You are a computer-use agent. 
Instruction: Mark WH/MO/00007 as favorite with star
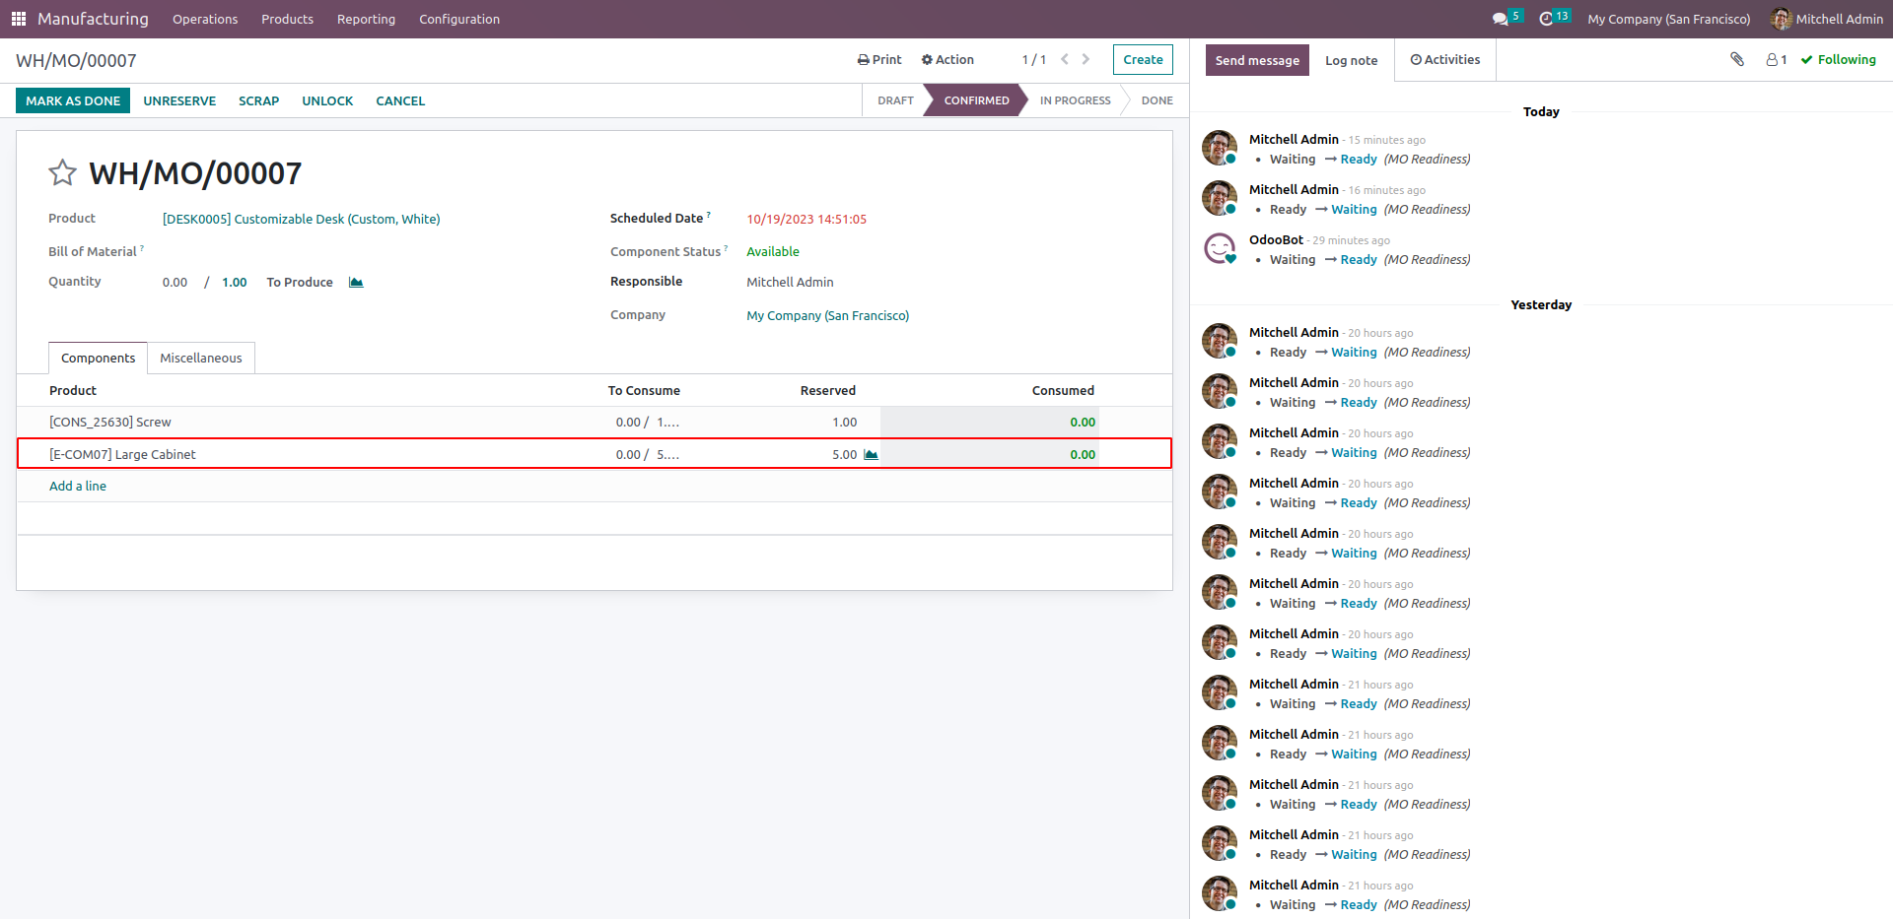62,173
